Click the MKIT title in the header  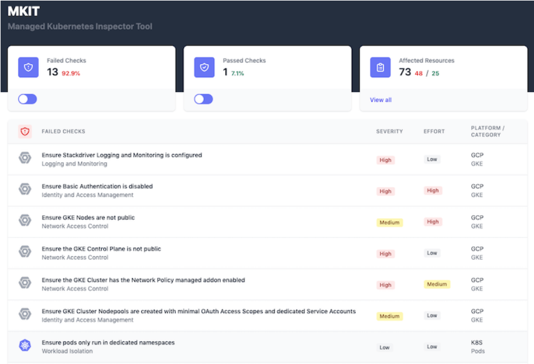pos(22,11)
